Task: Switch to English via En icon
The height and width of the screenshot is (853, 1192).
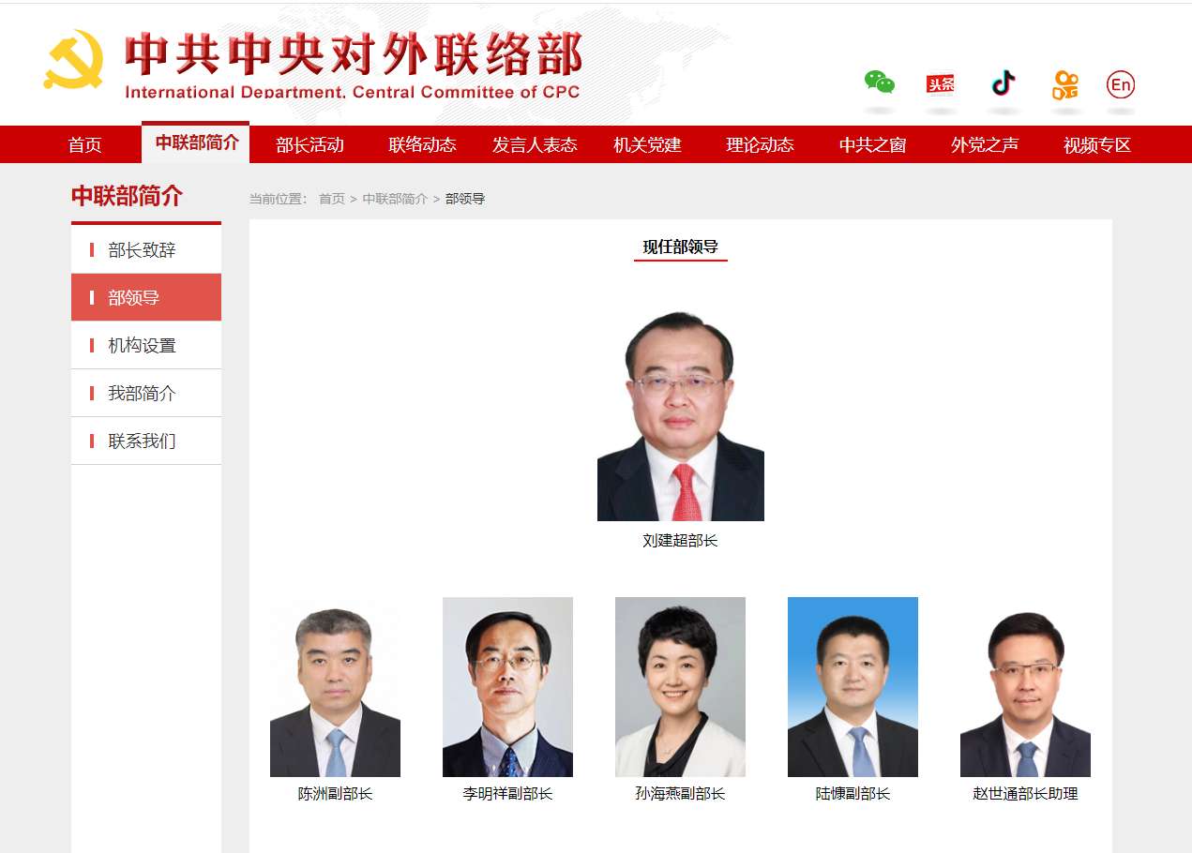Action: [x=1121, y=84]
